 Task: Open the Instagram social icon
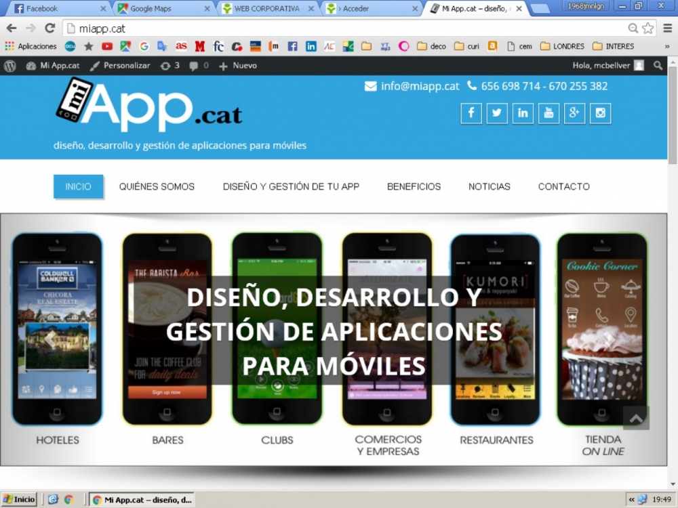click(600, 113)
